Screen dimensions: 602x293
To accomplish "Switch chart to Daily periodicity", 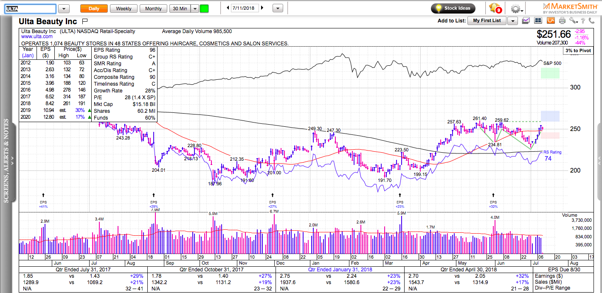I will [94, 8].
